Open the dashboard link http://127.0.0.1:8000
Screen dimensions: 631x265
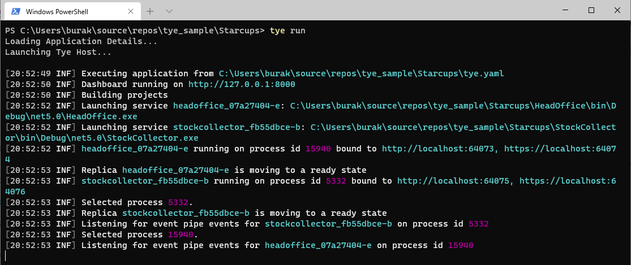click(x=242, y=84)
